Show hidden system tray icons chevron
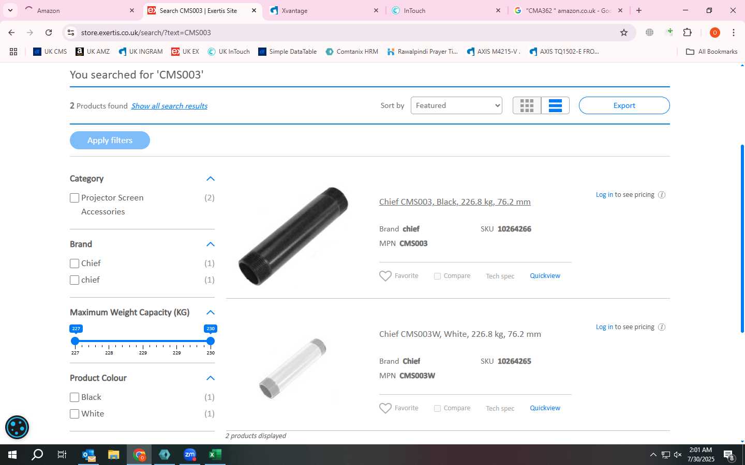745x465 pixels. pos(653,455)
